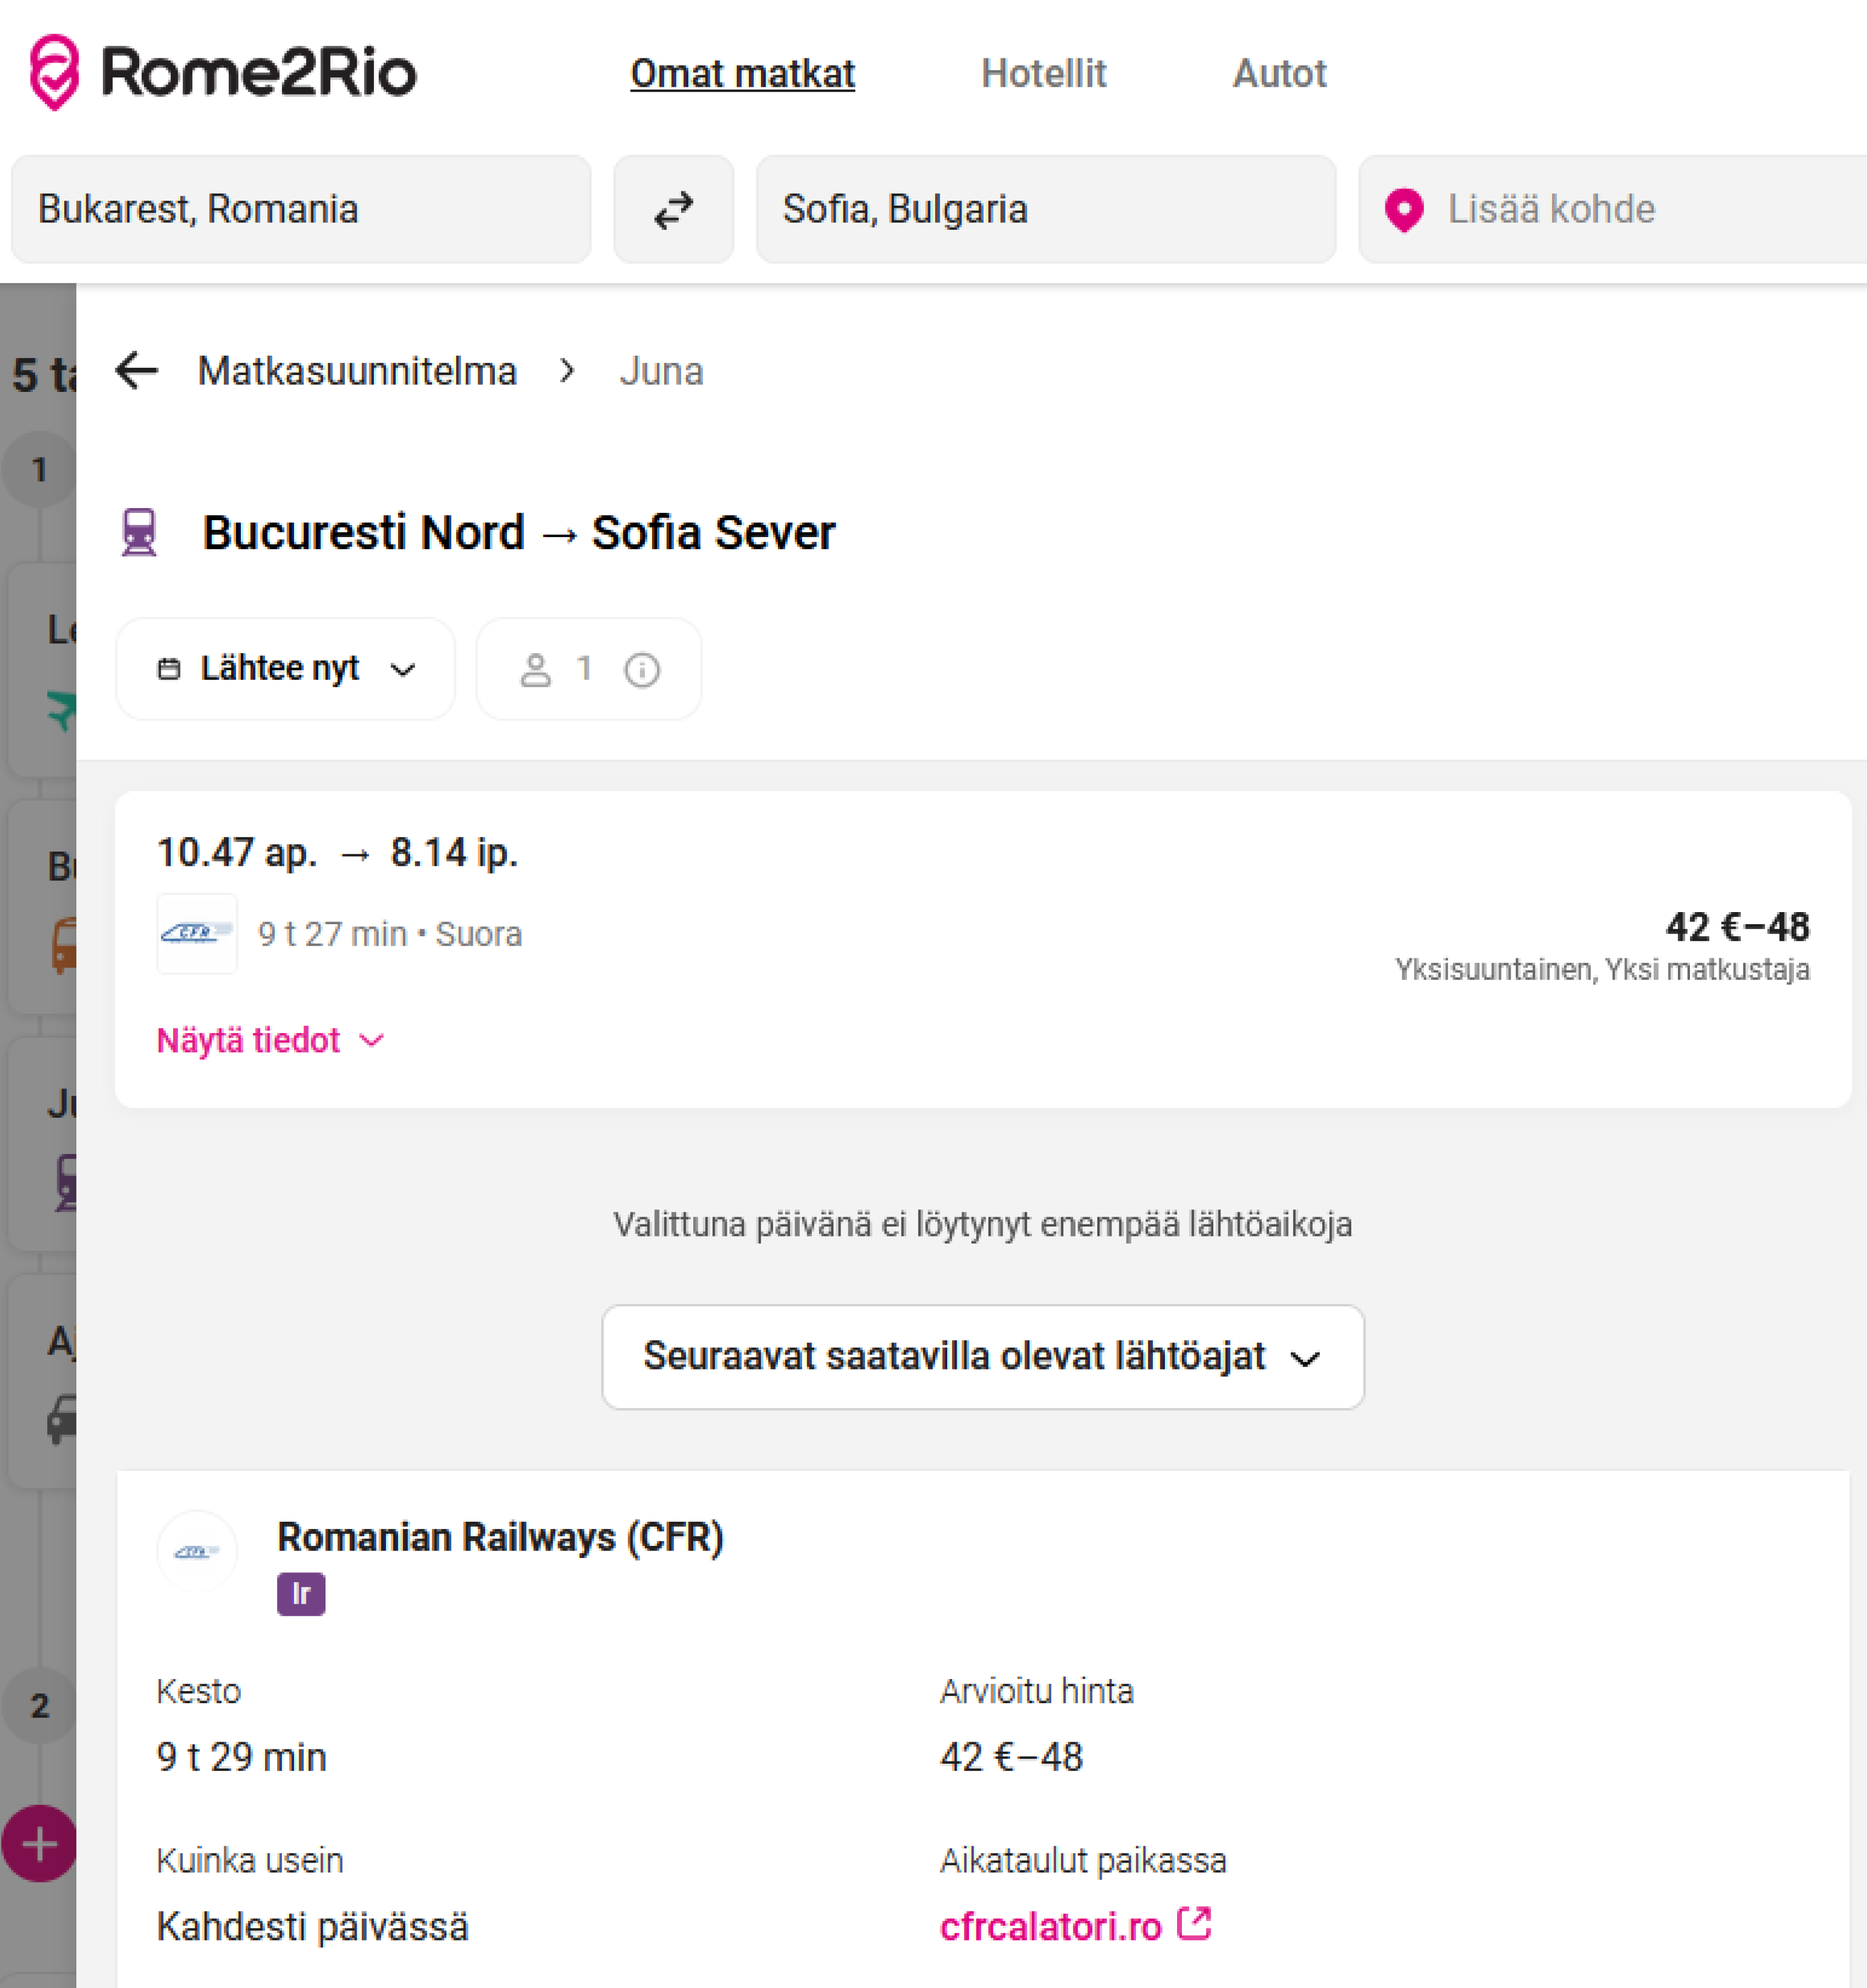Open the Omat matkat tab
Screen dimensions: 1867x1988
coord(742,74)
